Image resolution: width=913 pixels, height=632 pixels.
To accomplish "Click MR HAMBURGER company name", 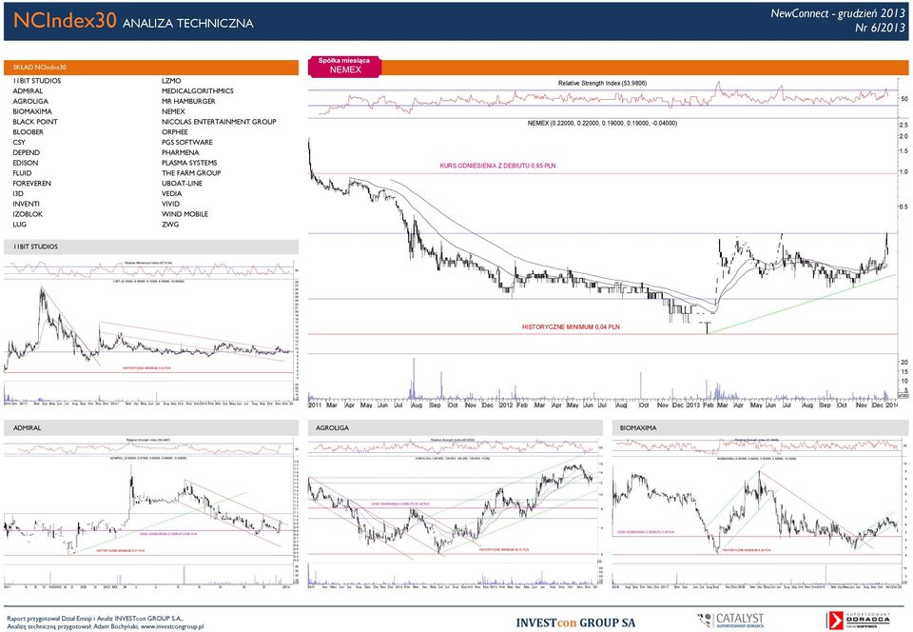I will click(188, 101).
